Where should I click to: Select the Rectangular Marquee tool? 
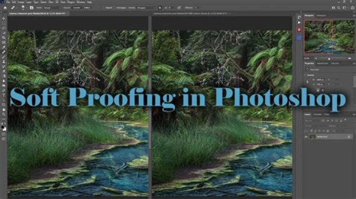(x=3, y=23)
